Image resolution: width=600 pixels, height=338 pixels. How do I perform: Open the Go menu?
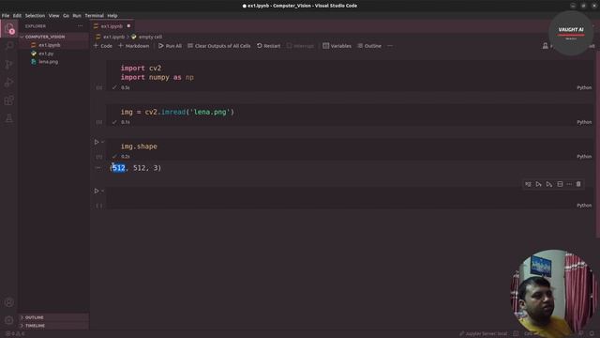tap(67, 16)
